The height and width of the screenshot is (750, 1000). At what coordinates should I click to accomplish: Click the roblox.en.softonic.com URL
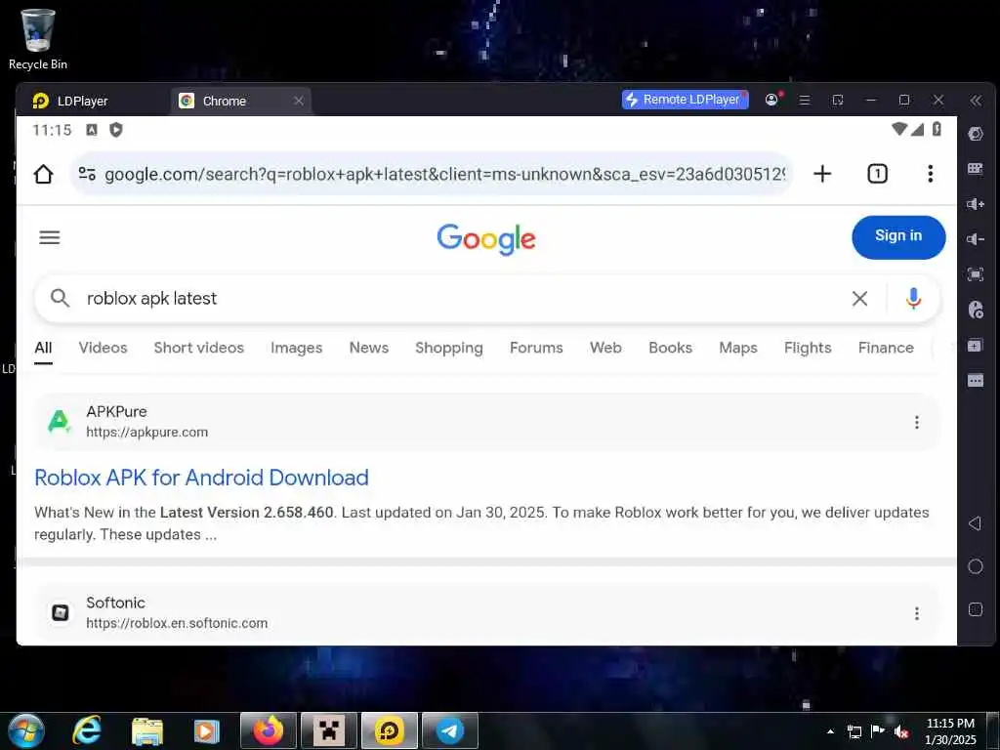coord(177,623)
